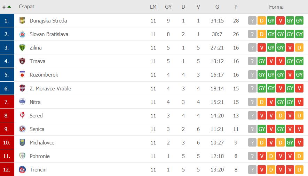Click the Trencin club logo icon
This screenshot has height=176, width=308.
pyautogui.click(x=22, y=170)
